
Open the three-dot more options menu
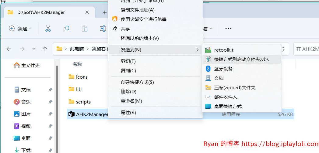click(229, 29)
